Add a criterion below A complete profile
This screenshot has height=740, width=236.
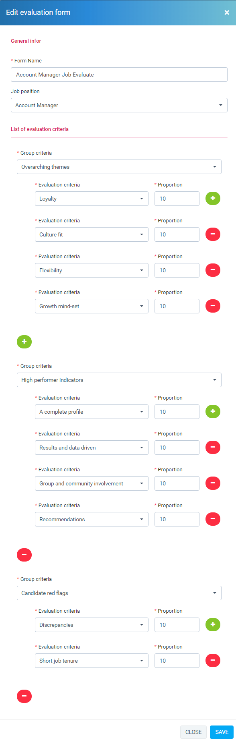point(213,411)
